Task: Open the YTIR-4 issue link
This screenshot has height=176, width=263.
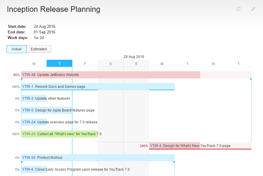Action: pos(155,146)
